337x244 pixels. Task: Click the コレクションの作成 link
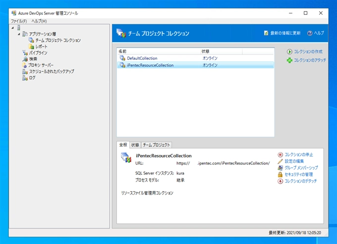[x=308, y=51]
